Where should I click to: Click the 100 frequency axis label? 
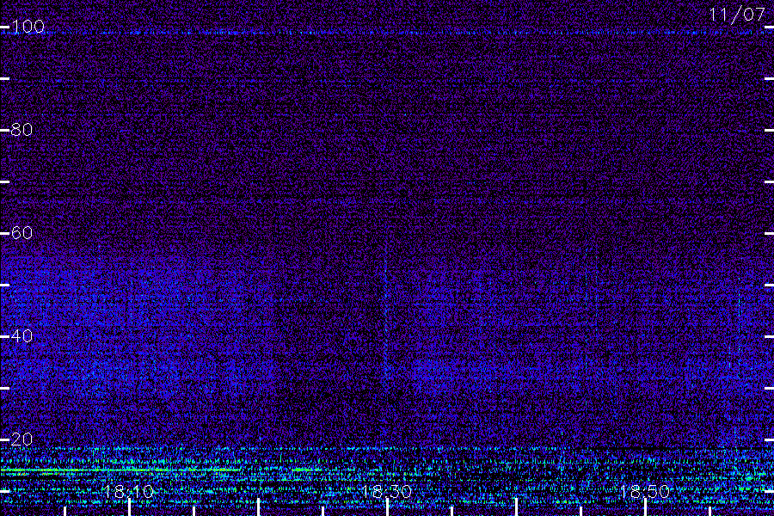click(28, 27)
